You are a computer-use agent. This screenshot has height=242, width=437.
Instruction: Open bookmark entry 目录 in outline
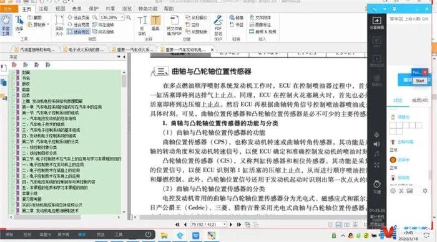[26, 95]
